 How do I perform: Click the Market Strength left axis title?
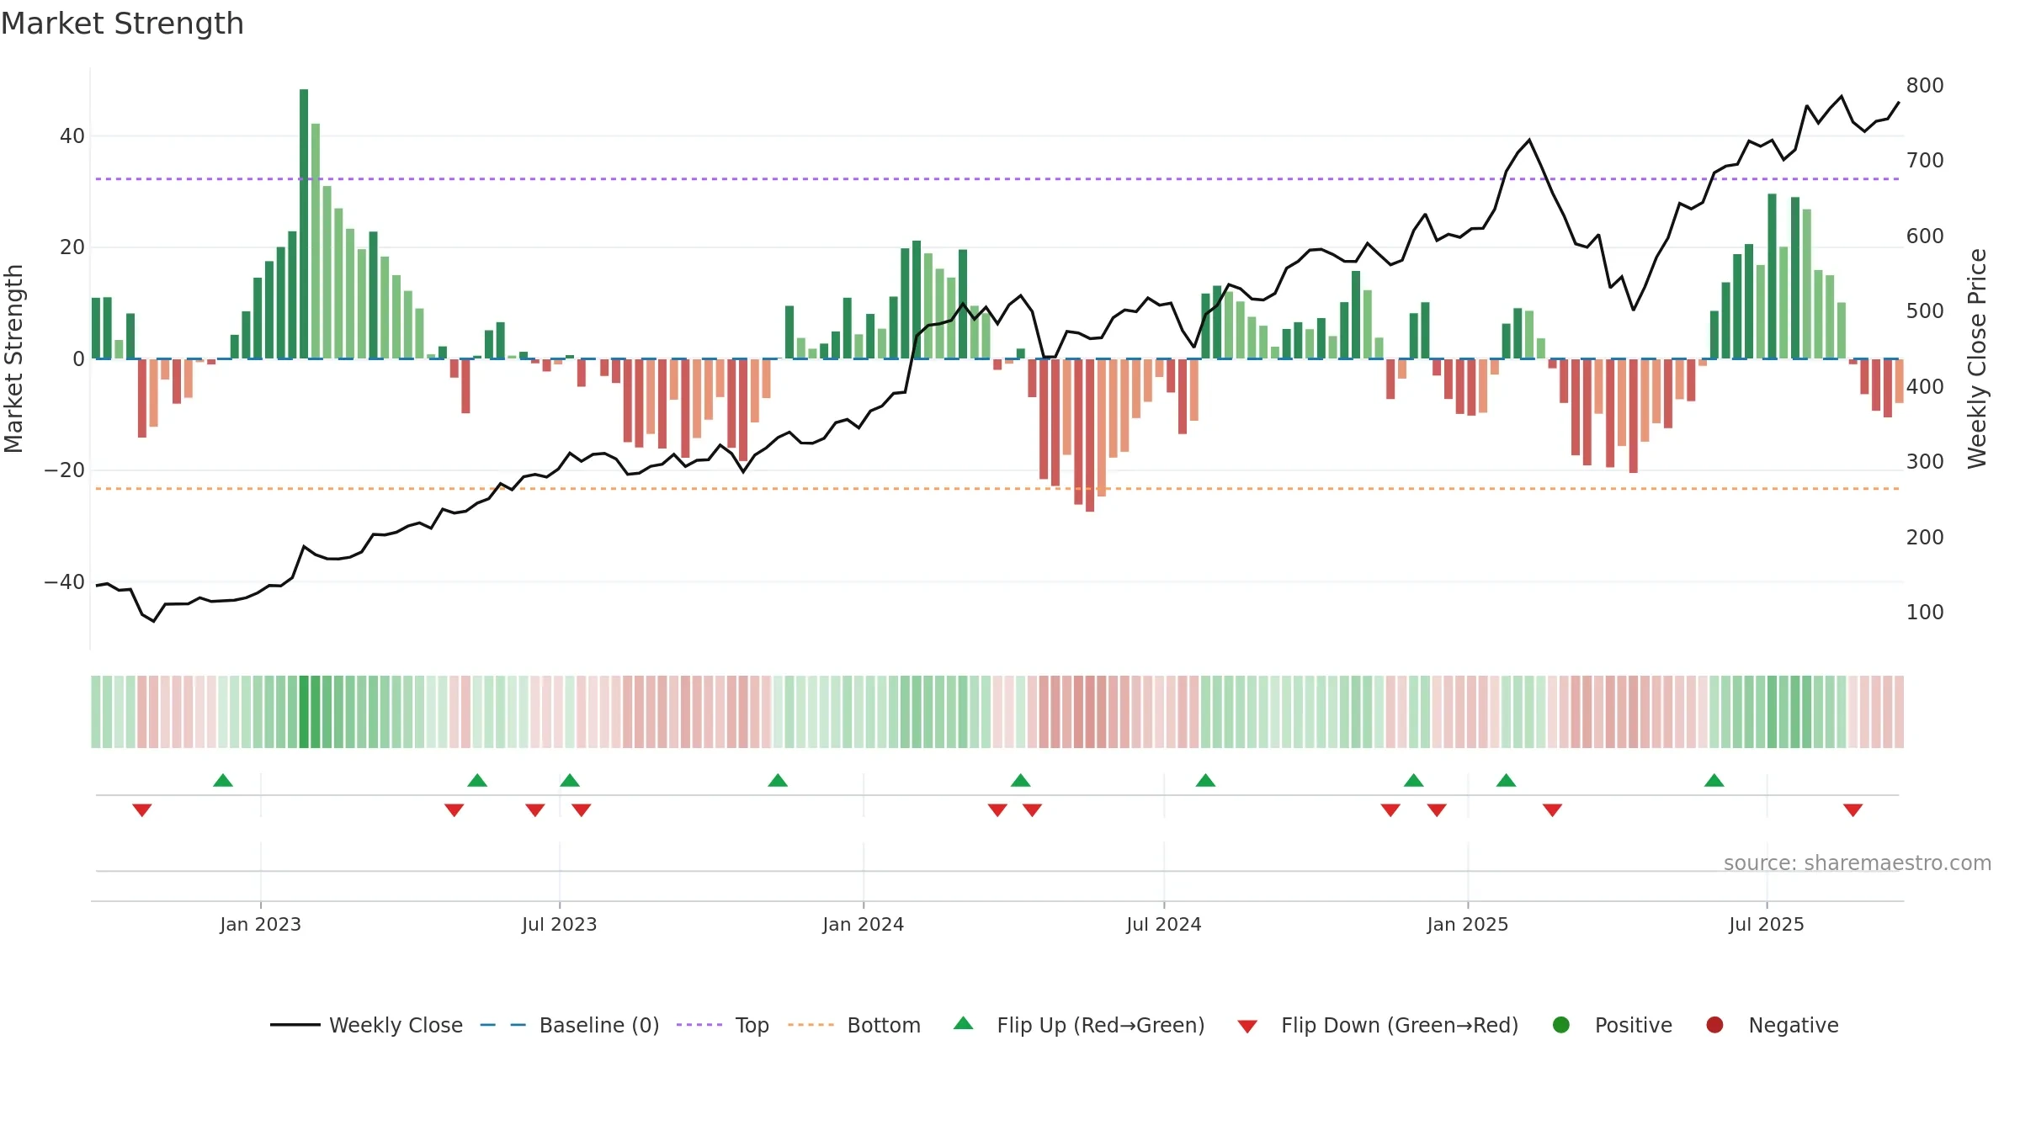[x=13, y=358]
